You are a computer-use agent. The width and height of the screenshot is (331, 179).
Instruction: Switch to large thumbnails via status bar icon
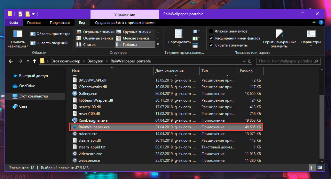pos(319,168)
